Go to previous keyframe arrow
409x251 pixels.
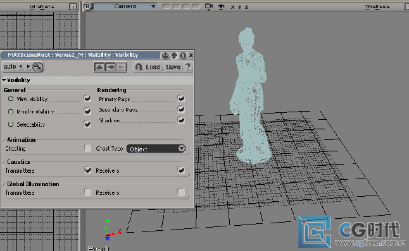pyautogui.click(x=21, y=67)
